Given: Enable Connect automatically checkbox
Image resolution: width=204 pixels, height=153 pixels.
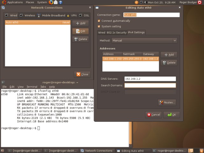Looking at the screenshot, I should [99, 21].
